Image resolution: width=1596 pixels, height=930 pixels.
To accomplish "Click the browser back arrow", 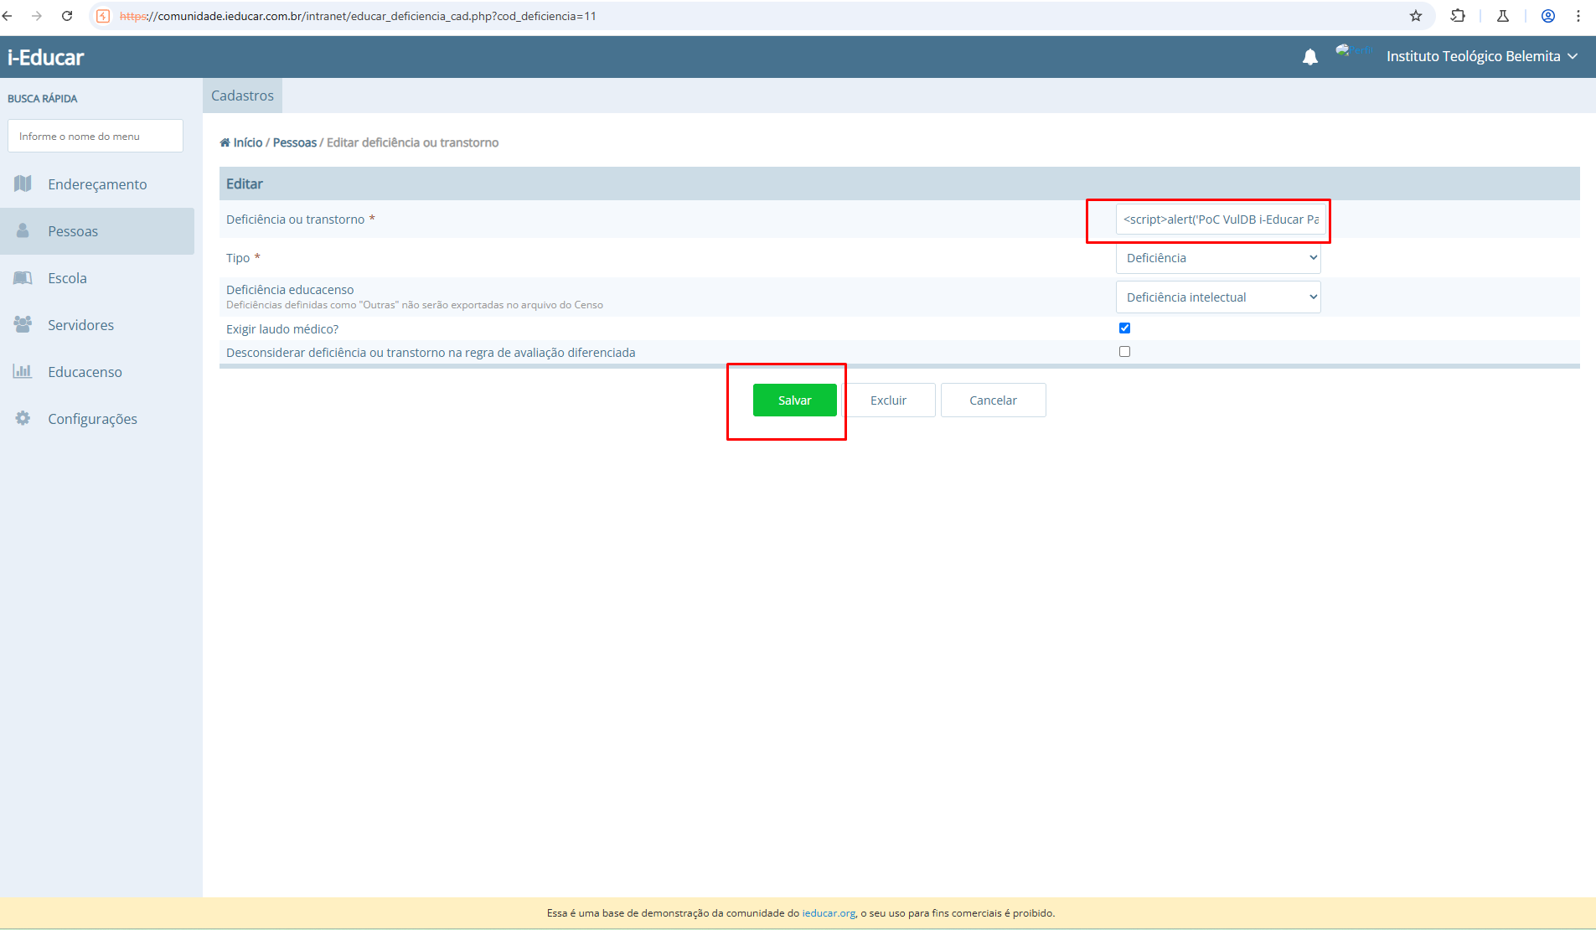I will (8, 16).
